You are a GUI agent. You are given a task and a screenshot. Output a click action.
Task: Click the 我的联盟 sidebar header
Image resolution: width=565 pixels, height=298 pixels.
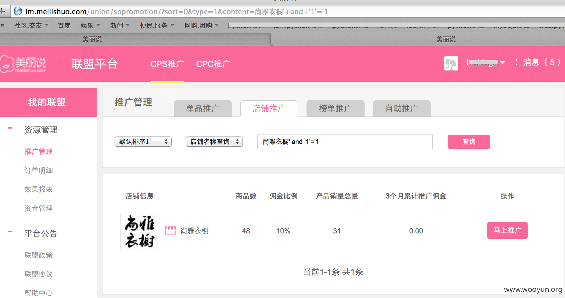(x=48, y=102)
